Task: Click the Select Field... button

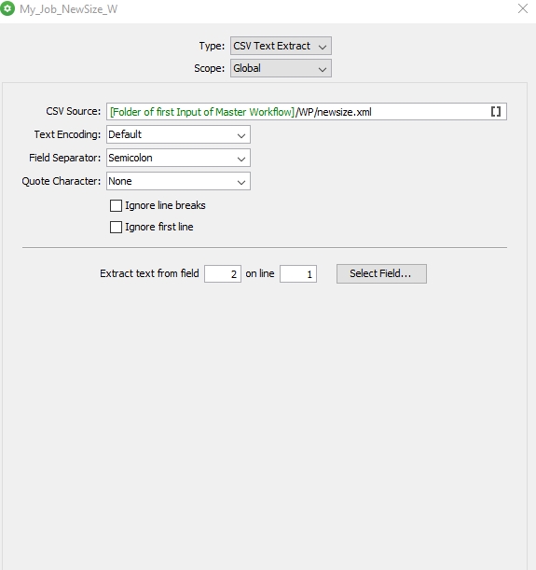Action: tap(381, 273)
